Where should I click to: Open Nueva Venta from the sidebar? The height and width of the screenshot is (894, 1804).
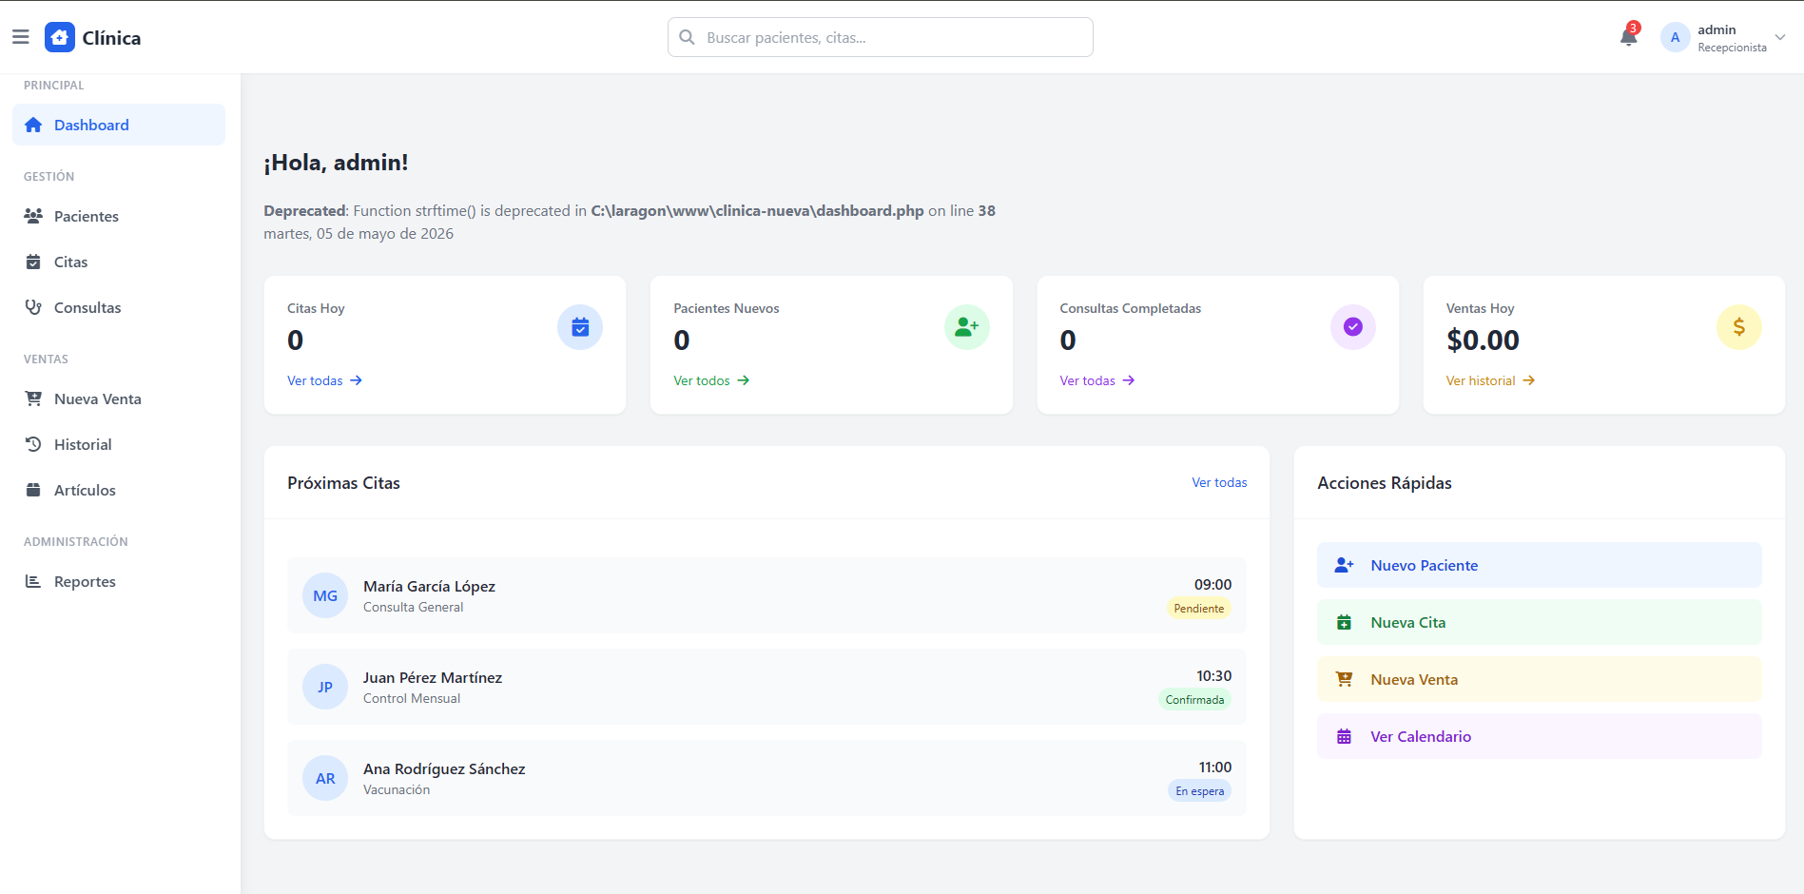tap(119, 398)
